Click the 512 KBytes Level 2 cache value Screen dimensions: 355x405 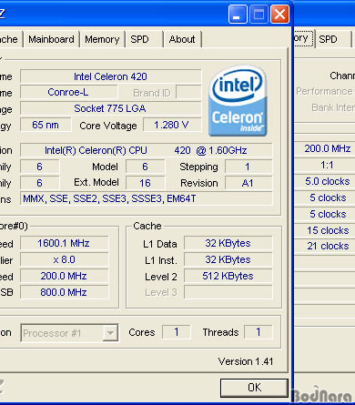coord(228,276)
